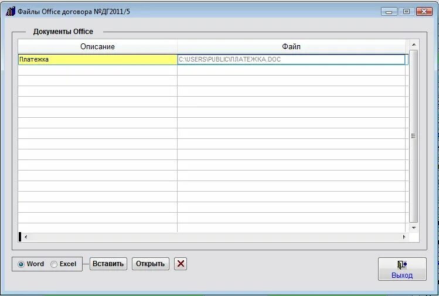Select the Word radio button
Image resolution: width=439 pixels, height=296 pixels.
[x=21, y=264]
